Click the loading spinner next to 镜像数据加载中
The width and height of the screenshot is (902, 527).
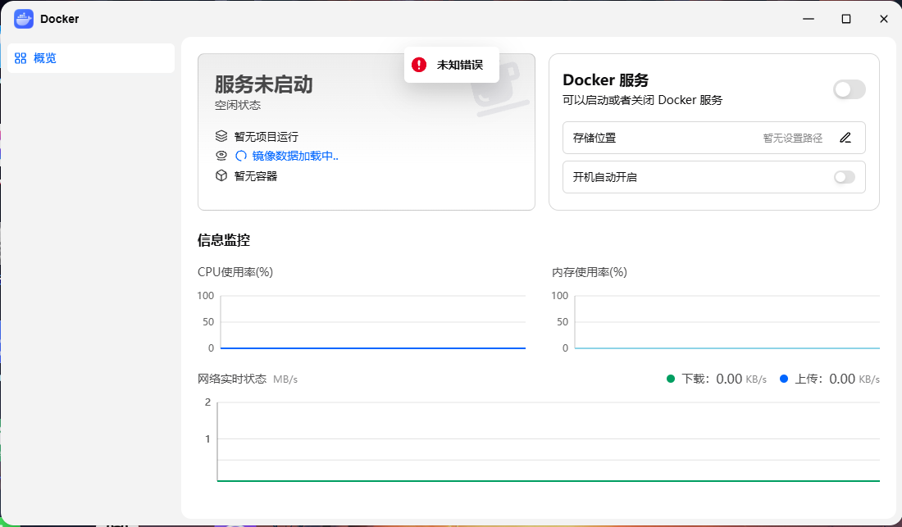tap(241, 156)
